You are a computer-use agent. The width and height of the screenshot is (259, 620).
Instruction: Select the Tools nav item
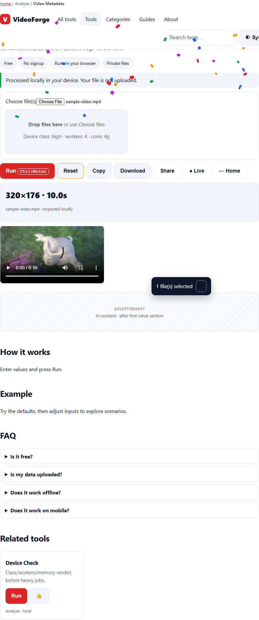91,19
